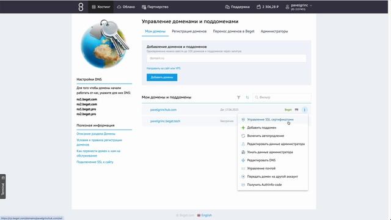Toggle three-dot menu for pavelgrinchuk.com
This screenshot has height=220, width=391.
(x=304, y=110)
